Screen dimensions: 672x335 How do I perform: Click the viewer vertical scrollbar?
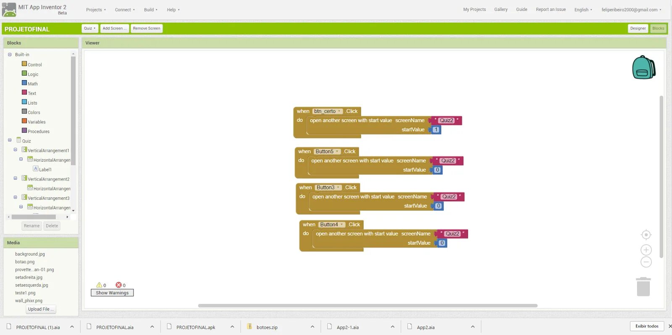[x=661, y=176]
